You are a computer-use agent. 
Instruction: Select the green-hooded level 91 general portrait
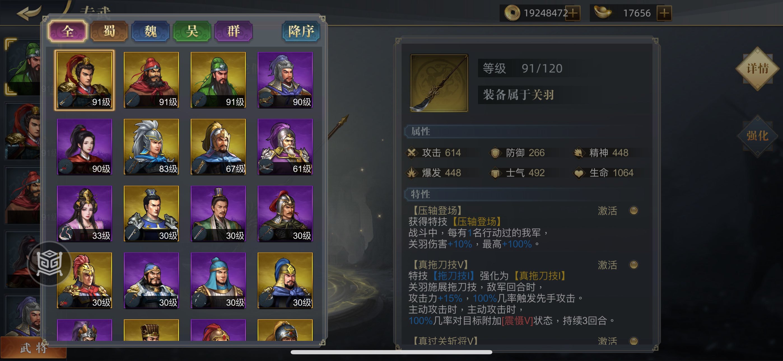pyautogui.click(x=218, y=80)
